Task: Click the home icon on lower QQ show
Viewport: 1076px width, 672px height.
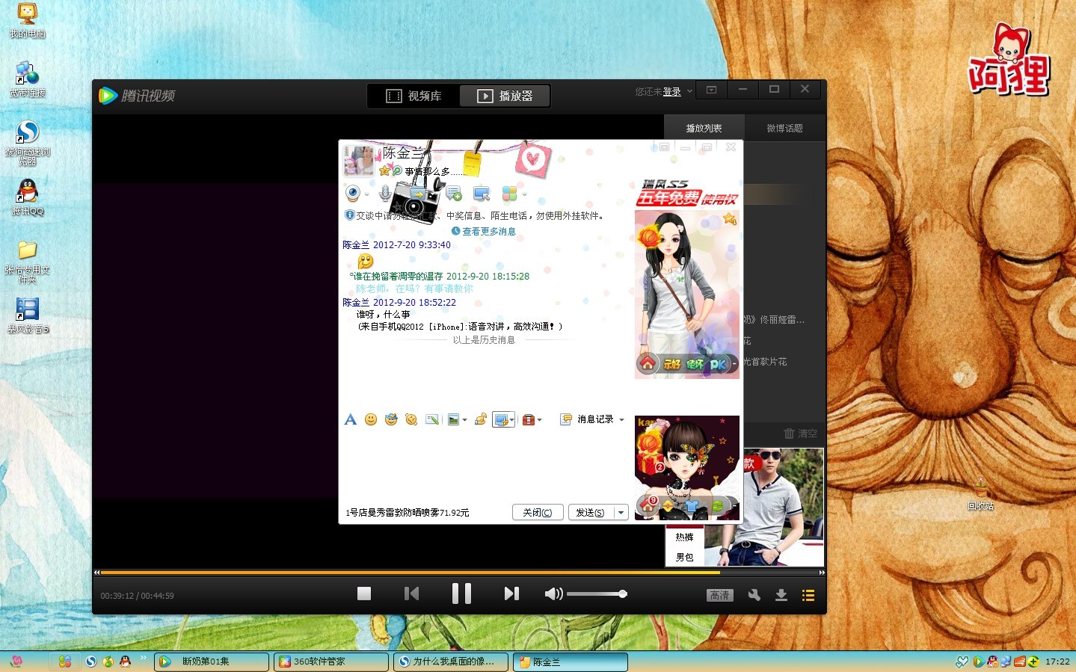Action: click(648, 506)
